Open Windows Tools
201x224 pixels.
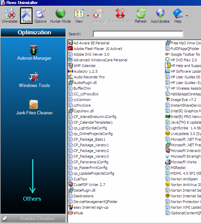34,80
